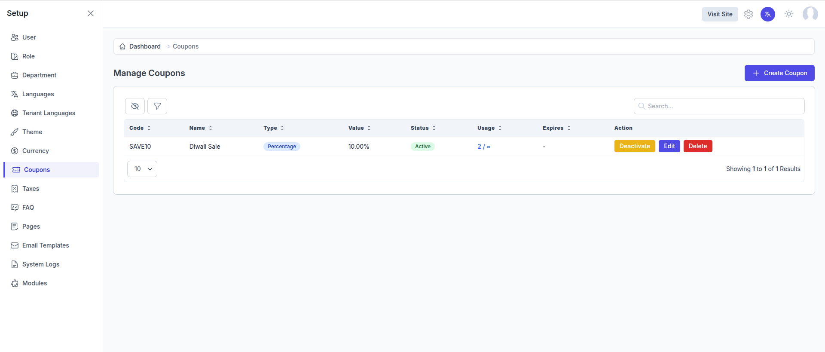Delete the SAVE10 coupon

(697, 146)
